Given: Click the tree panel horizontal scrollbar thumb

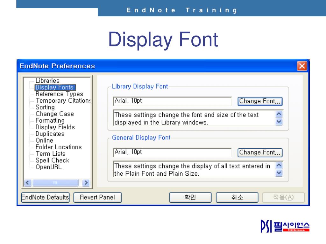Looking at the screenshot, I should (55, 183).
